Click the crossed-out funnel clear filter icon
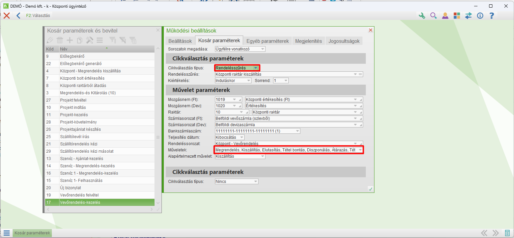 [x=123, y=40]
